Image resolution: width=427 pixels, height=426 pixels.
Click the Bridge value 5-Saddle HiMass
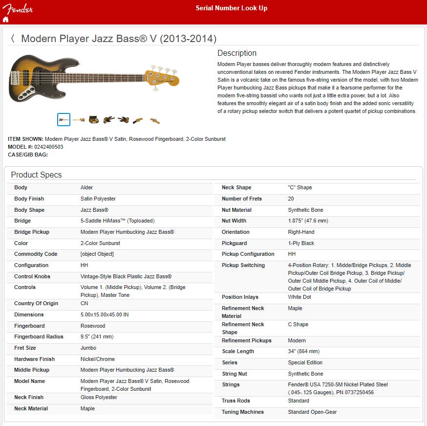(x=117, y=221)
